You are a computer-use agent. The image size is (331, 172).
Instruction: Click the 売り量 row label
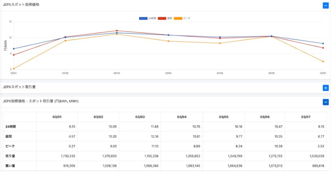(x=11, y=156)
